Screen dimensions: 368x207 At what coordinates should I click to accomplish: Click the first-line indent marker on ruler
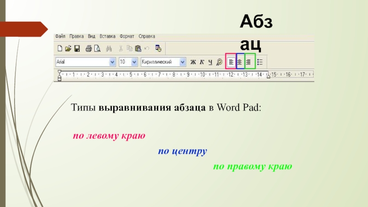click(x=59, y=72)
